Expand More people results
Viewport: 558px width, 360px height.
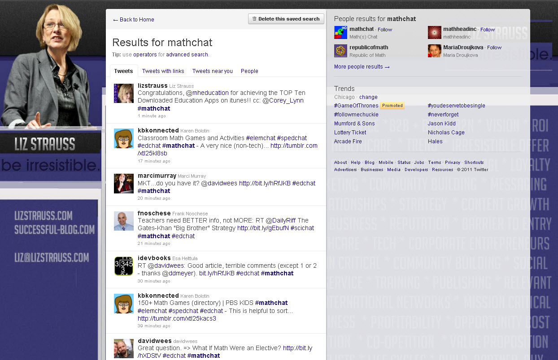(x=362, y=67)
